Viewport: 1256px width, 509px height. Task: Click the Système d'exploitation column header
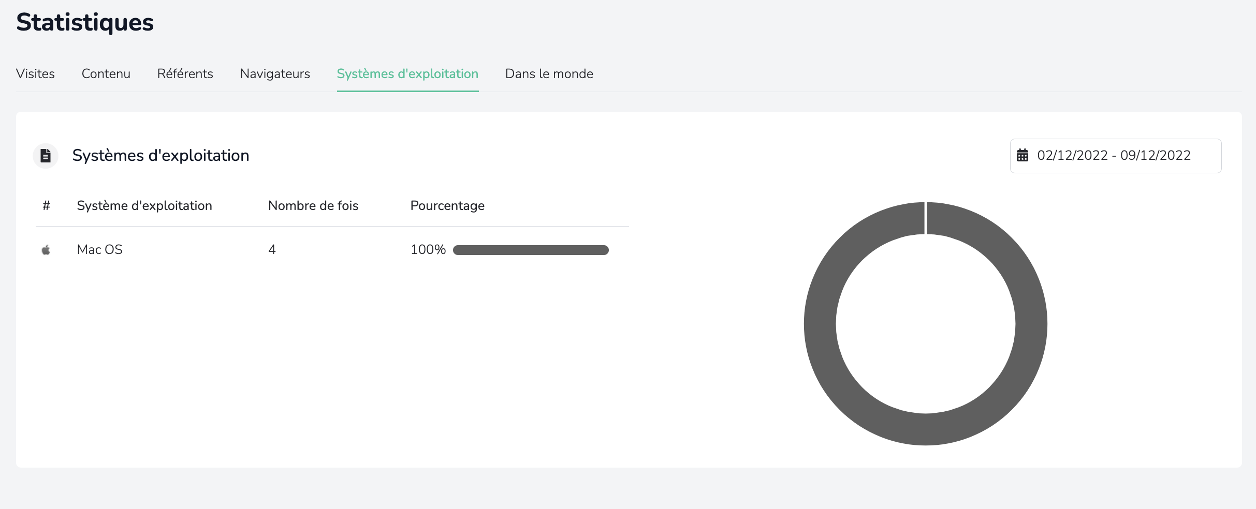coord(144,206)
